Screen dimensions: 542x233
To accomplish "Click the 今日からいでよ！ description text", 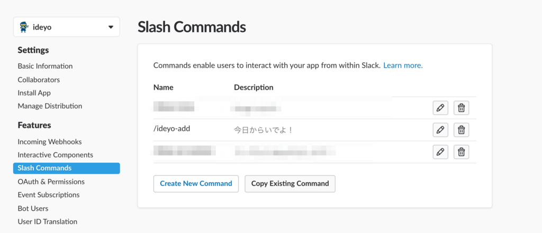I will (x=264, y=131).
